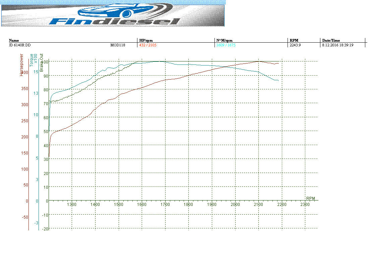Screen dimensions: 375x265
Task: Select the MOD118 text in the table
Action: pos(118,45)
